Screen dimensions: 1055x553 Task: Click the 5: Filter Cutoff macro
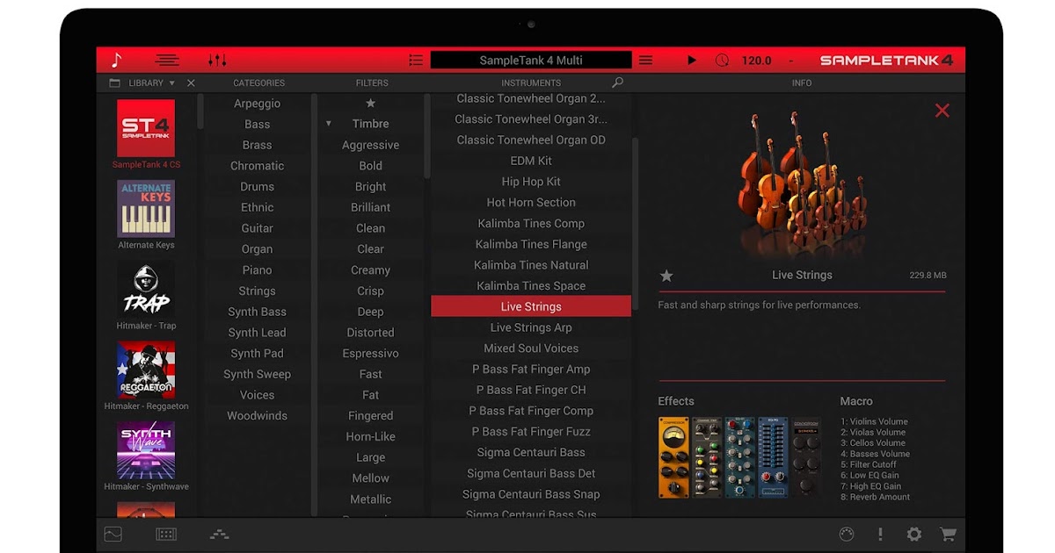(x=869, y=464)
